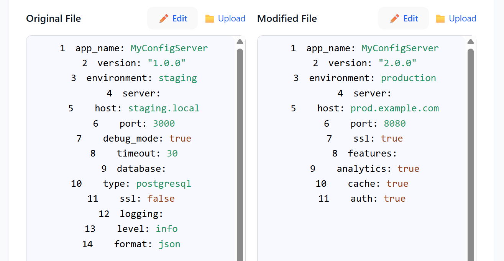Click the Original File pane scrollbar thumb
The height and width of the screenshot is (261, 504).
(240, 153)
